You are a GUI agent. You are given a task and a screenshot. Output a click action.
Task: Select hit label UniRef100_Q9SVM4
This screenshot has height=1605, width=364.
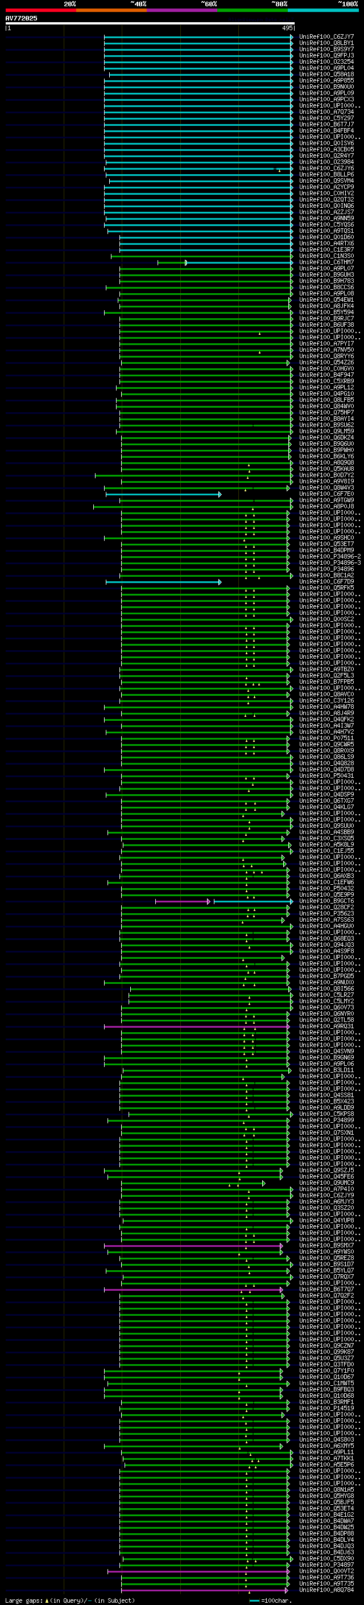pos(326,180)
